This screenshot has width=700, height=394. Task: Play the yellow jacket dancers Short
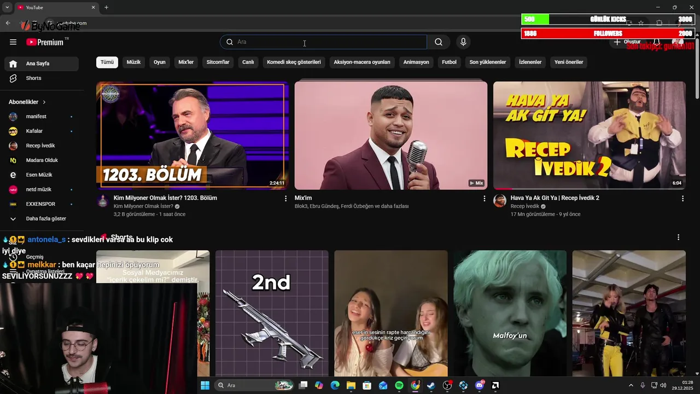pyautogui.click(x=629, y=314)
